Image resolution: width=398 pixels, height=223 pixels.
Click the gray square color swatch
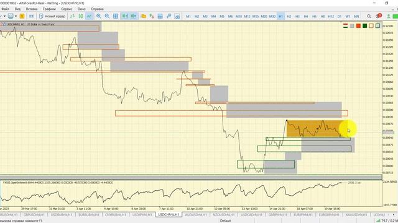352,26
